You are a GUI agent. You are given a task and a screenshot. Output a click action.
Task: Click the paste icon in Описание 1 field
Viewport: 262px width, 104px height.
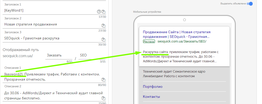pos(103,80)
